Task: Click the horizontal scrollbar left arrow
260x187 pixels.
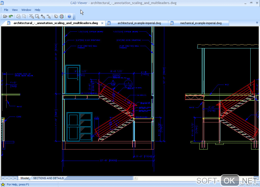Action: click(x=135, y=178)
